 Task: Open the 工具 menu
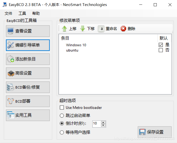(22, 13)
